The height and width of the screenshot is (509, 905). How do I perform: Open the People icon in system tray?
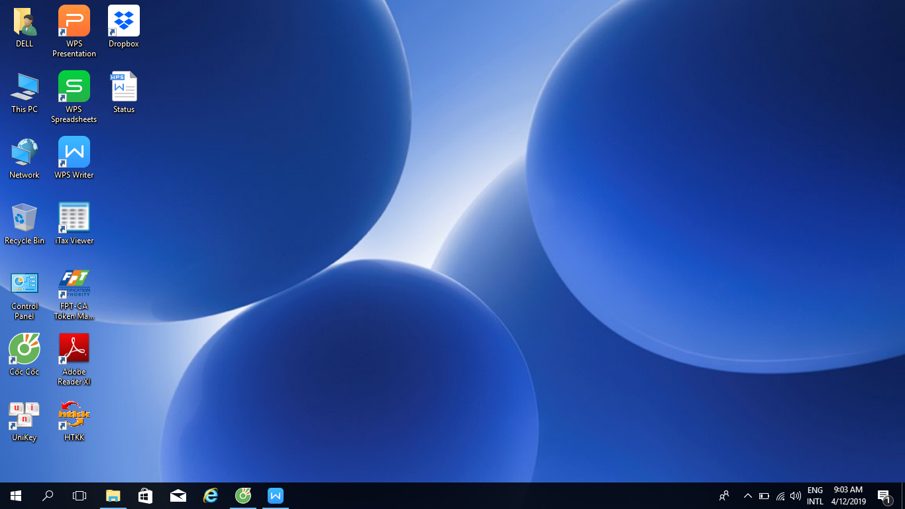[x=724, y=496]
